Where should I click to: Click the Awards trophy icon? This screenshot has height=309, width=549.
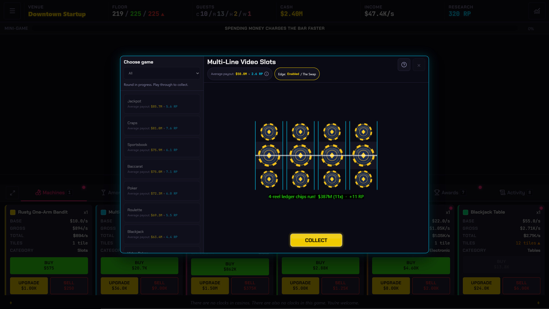coord(437,193)
